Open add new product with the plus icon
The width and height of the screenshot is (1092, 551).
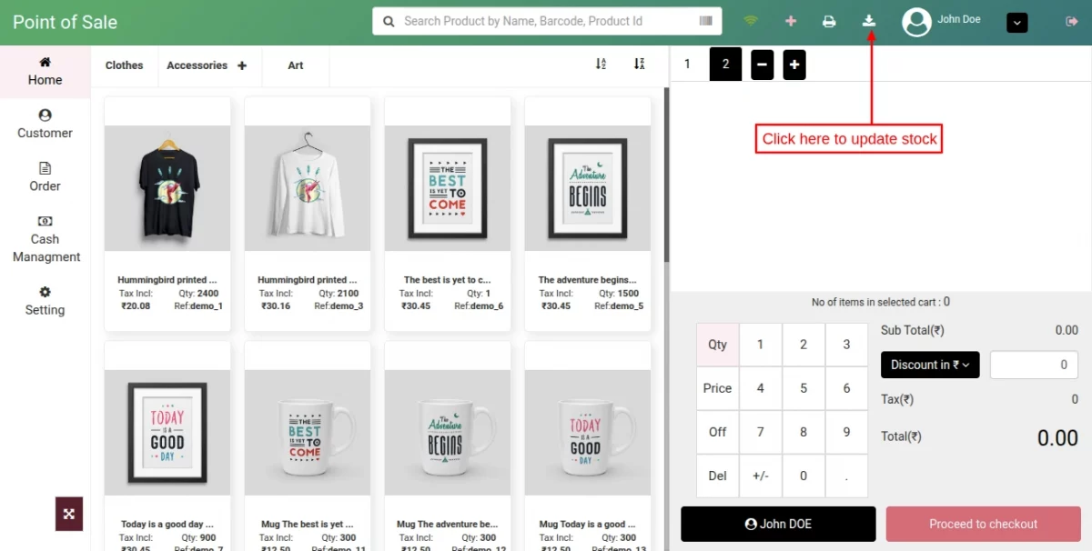(x=790, y=20)
